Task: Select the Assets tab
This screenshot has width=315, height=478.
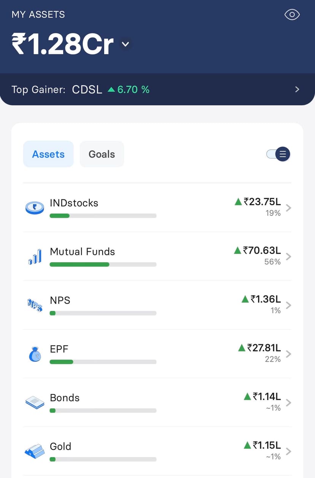Action: pyautogui.click(x=48, y=154)
